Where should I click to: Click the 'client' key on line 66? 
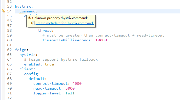click(x=26, y=69)
